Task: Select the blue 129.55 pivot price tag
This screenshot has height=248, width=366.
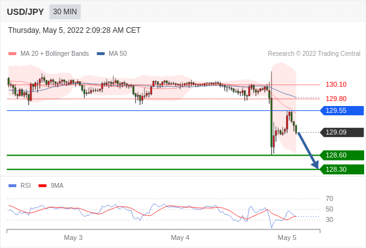Action: click(x=342, y=110)
